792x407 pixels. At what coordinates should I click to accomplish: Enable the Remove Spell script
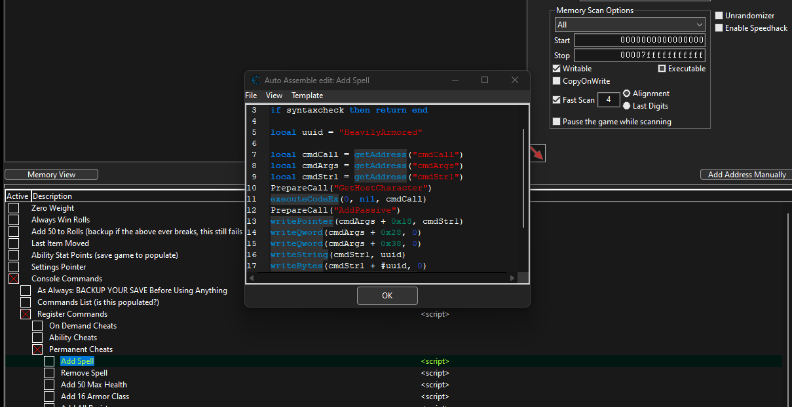pyautogui.click(x=49, y=373)
